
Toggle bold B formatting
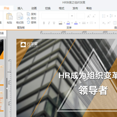44,23
